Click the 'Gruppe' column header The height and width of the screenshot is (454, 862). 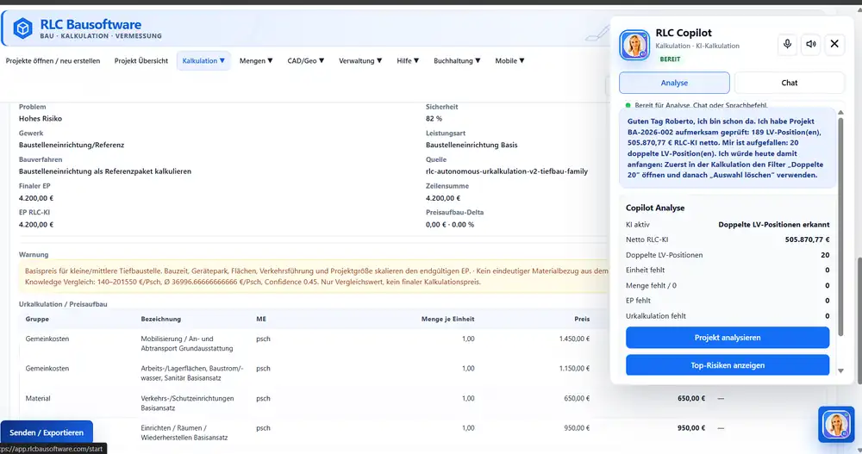[37, 320]
